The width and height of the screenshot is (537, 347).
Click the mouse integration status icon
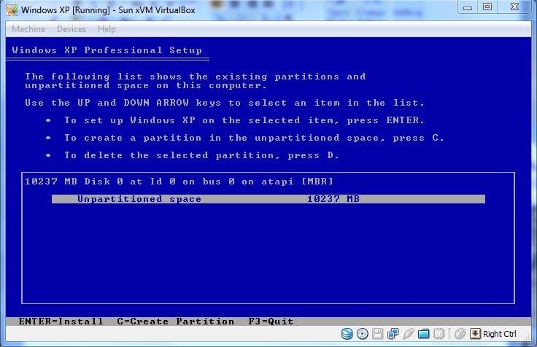pyautogui.click(x=460, y=334)
